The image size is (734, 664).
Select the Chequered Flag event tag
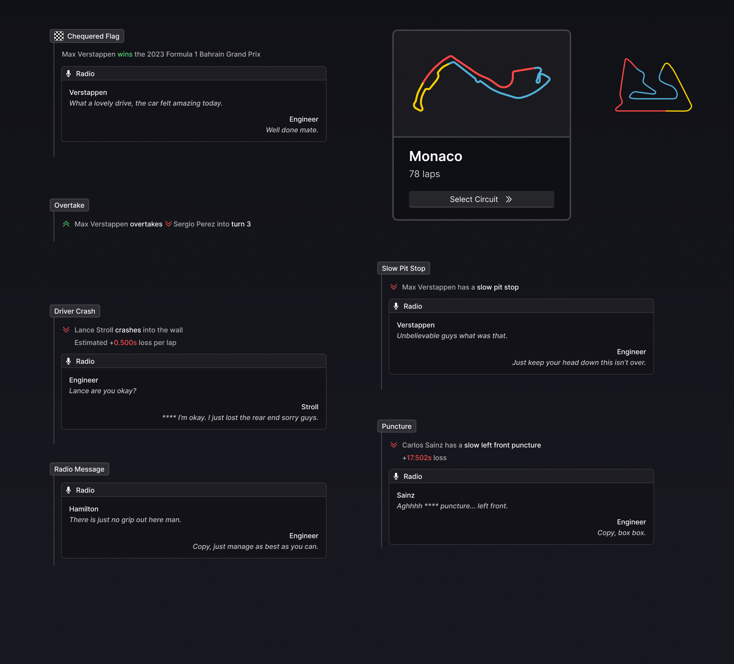point(87,36)
